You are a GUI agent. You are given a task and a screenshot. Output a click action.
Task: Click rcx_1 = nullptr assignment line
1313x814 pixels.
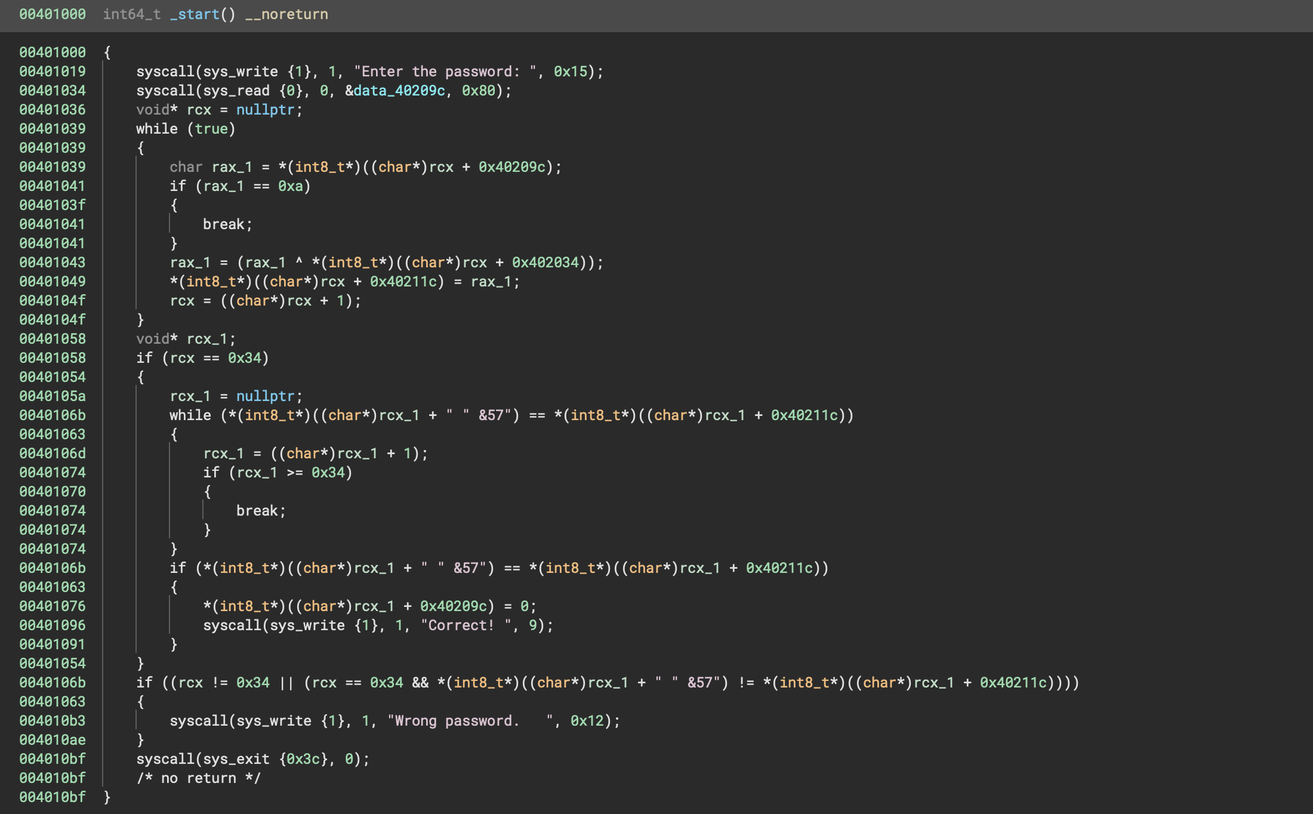pyautogui.click(x=236, y=396)
